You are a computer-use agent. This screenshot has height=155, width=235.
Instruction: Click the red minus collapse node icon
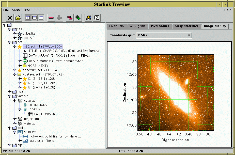tap(51, 18)
